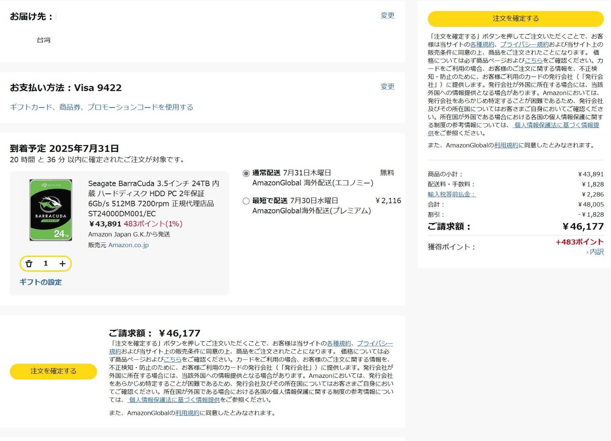Open the gift card and promotion code link

(101, 107)
